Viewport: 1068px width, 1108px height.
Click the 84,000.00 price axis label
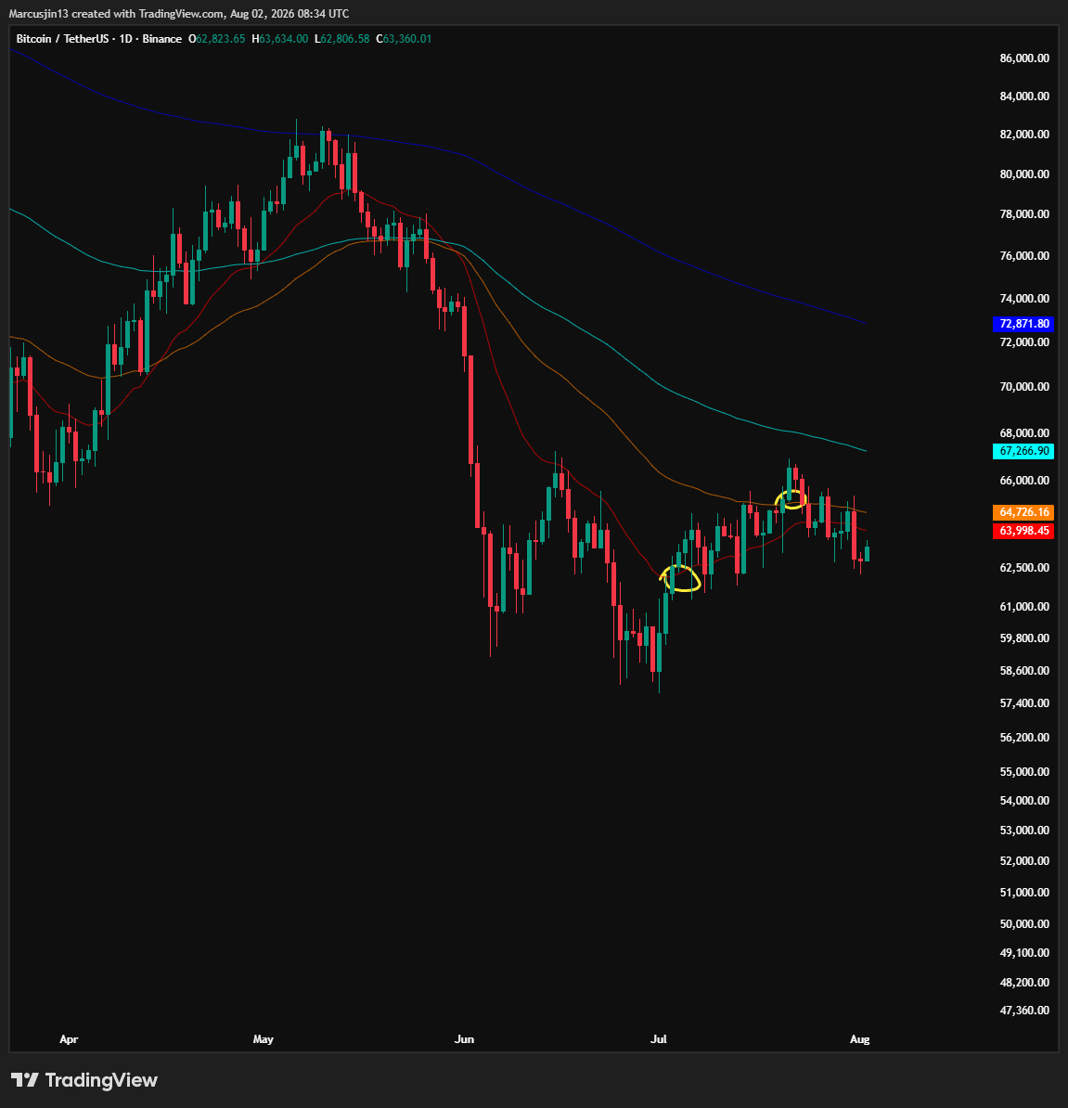pos(1024,97)
